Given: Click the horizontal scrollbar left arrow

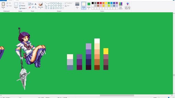Looking at the screenshot, I should pyautogui.click(x=1, y=96).
